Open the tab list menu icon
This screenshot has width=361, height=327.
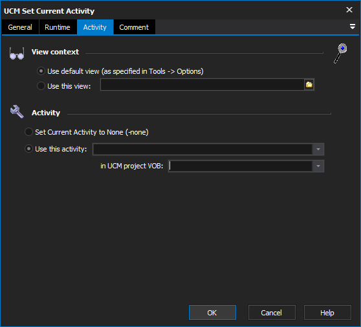(x=352, y=27)
